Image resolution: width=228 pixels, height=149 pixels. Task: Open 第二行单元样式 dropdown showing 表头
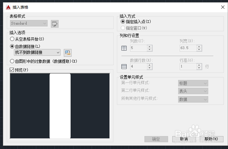point(193,91)
